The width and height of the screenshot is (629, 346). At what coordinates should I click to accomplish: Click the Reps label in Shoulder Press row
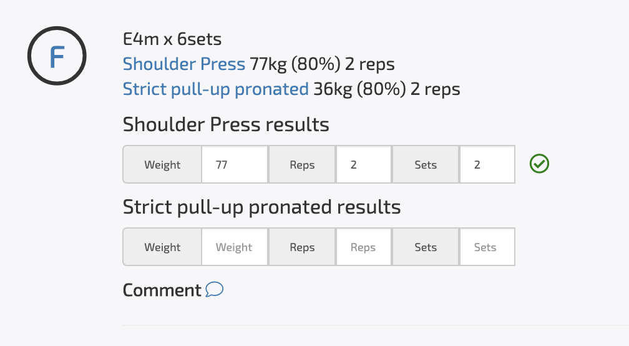pyautogui.click(x=302, y=165)
